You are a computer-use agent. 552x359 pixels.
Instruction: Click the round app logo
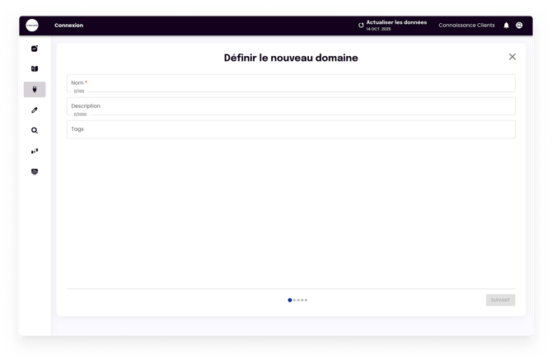32,26
